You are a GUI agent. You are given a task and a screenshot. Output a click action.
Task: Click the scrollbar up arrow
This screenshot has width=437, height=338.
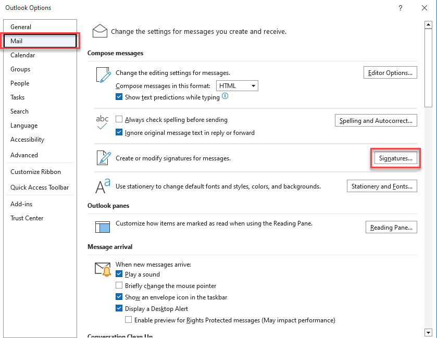[428, 24]
